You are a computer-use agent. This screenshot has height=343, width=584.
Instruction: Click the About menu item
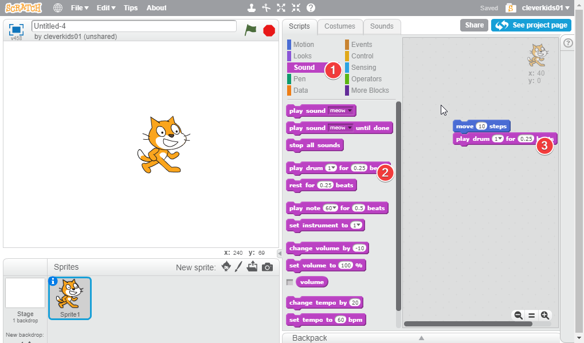coord(156,8)
